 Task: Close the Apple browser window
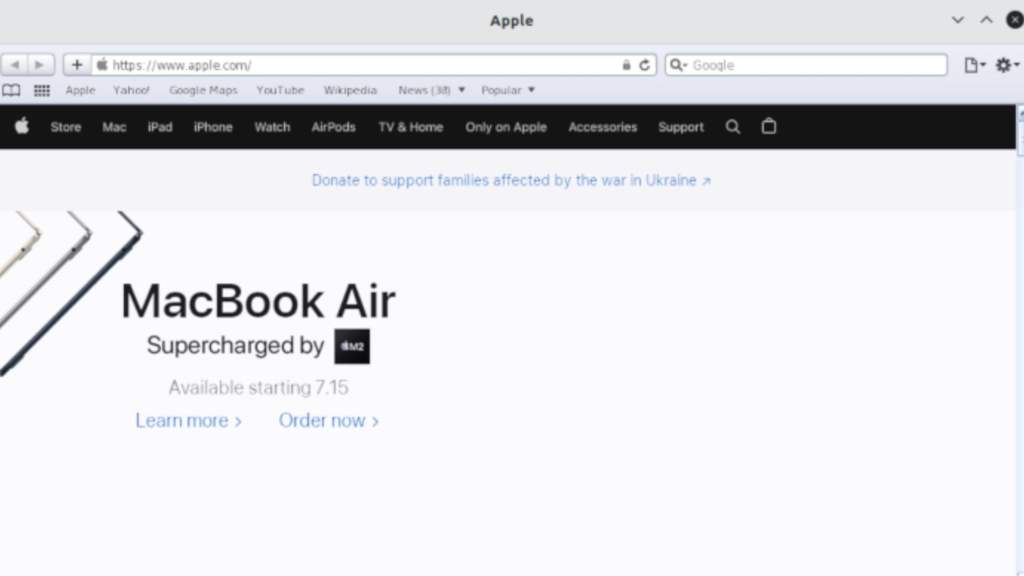(1014, 20)
